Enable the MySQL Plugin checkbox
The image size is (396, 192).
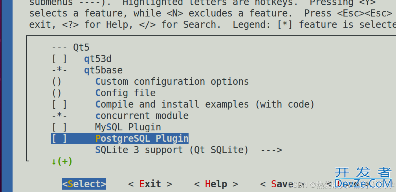[x=59, y=127]
